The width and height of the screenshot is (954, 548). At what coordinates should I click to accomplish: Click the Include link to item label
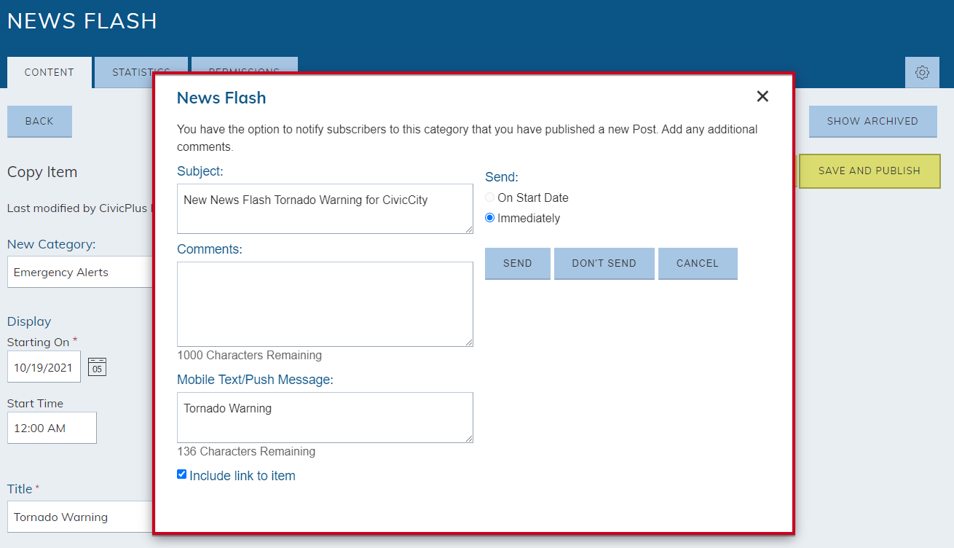click(x=243, y=476)
